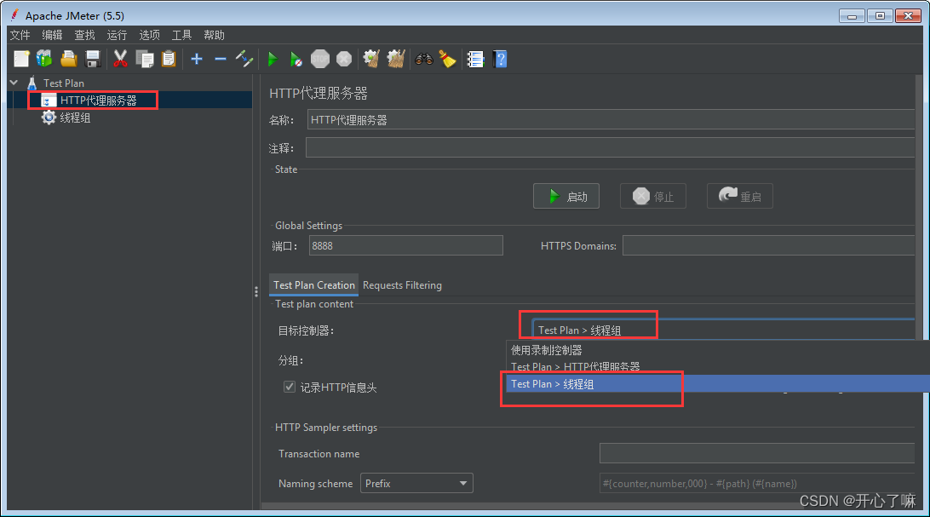Open the 查找 menu
The image size is (930, 517).
85,35
